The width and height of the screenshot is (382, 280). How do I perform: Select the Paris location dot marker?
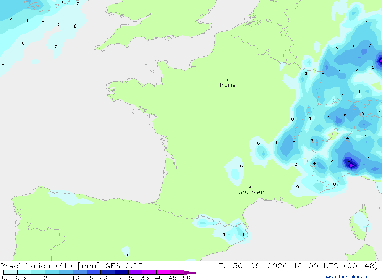(x=228, y=80)
